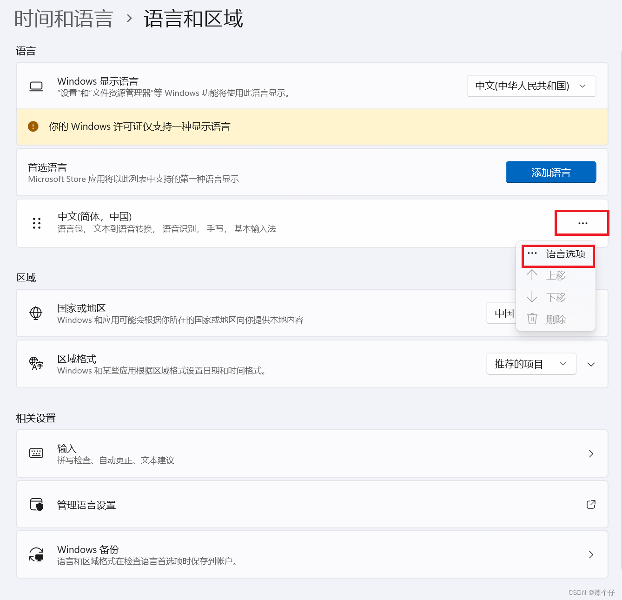Choose 上移 in the context menu

pyautogui.click(x=556, y=276)
